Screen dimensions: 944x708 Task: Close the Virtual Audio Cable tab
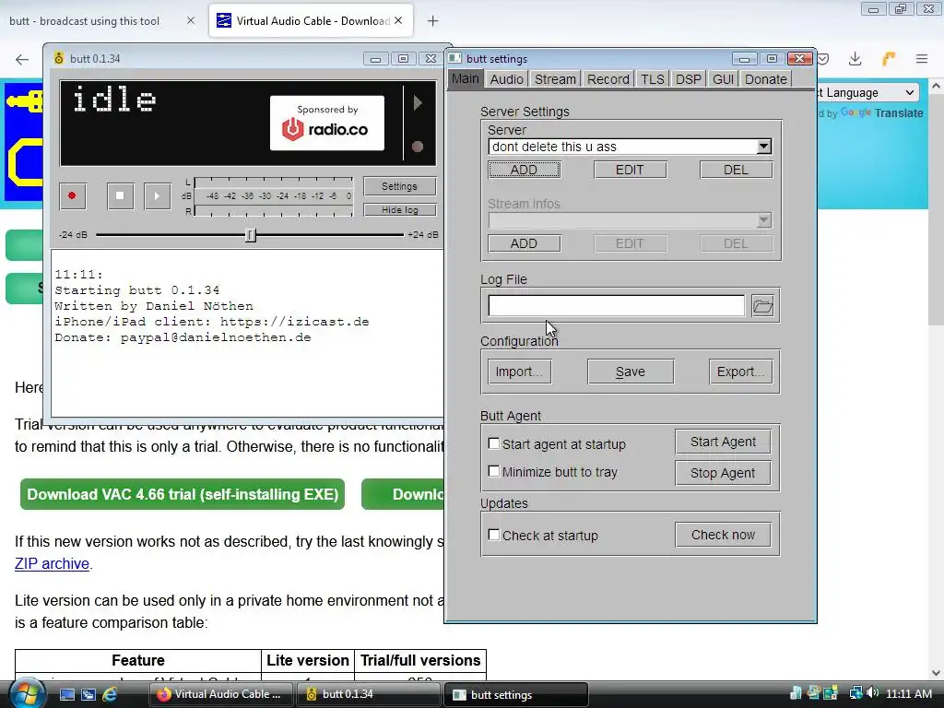click(398, 20)
